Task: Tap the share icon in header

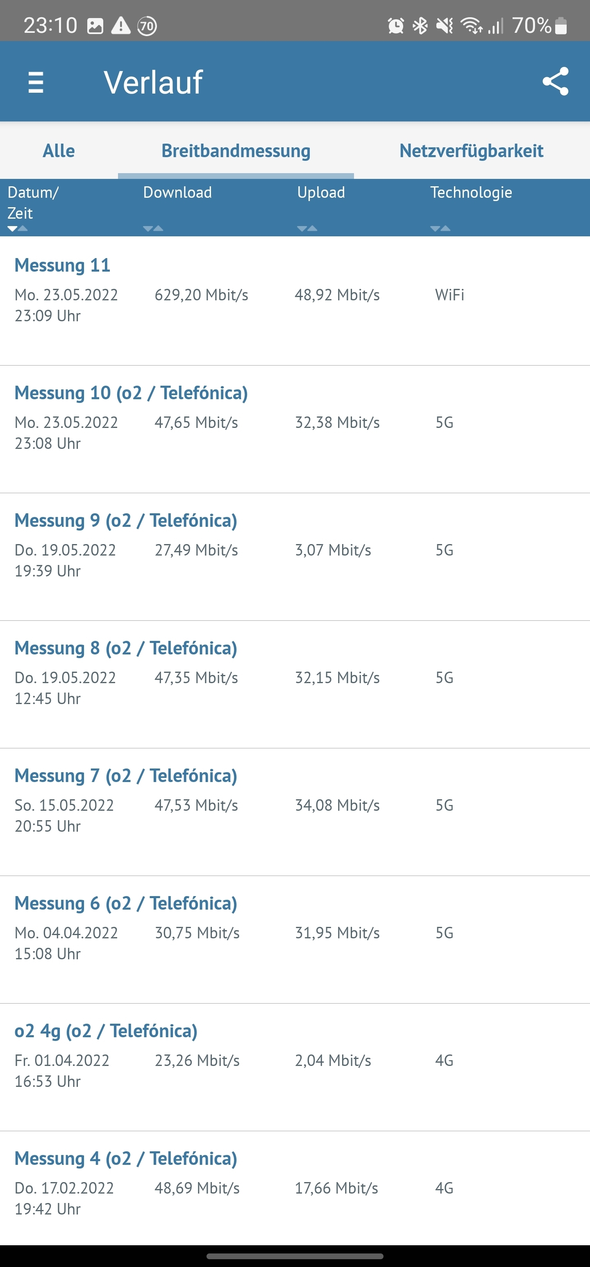Action: [x=555, y=82]
